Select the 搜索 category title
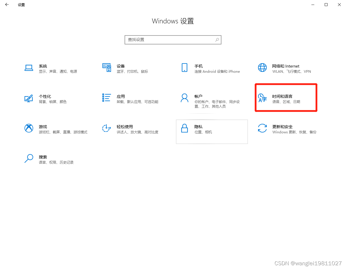Screen dimensions: 346x269 43,157
